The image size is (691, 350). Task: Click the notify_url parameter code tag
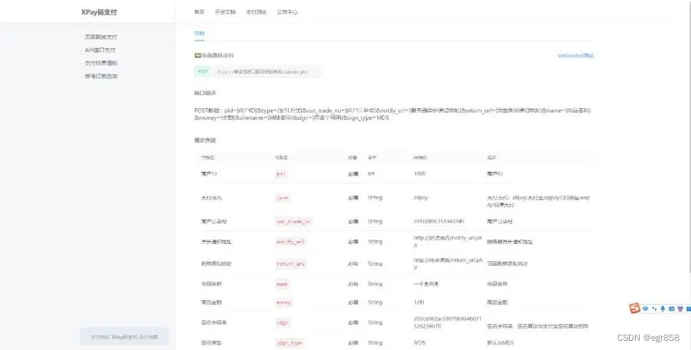pyautogui.click(x=290, y=242)
